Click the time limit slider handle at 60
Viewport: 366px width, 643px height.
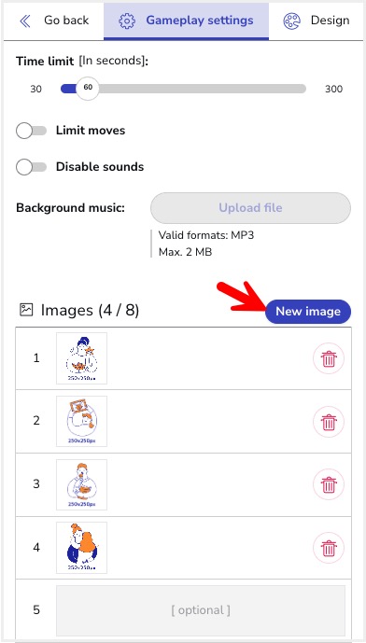coord(88,89)
